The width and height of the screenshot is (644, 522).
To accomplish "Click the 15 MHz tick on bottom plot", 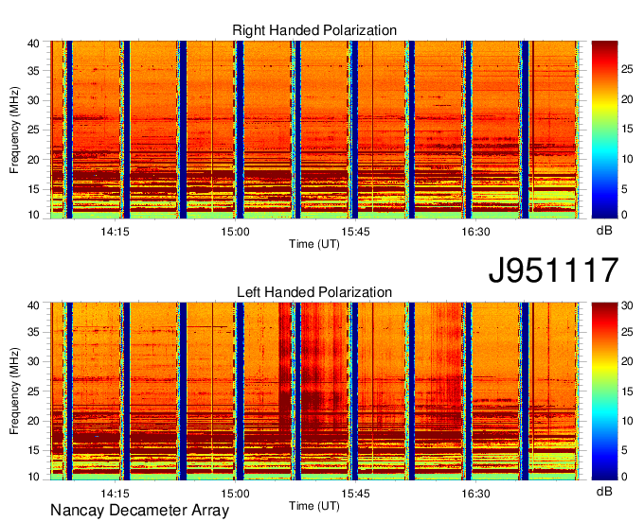I will coord(33,451).
